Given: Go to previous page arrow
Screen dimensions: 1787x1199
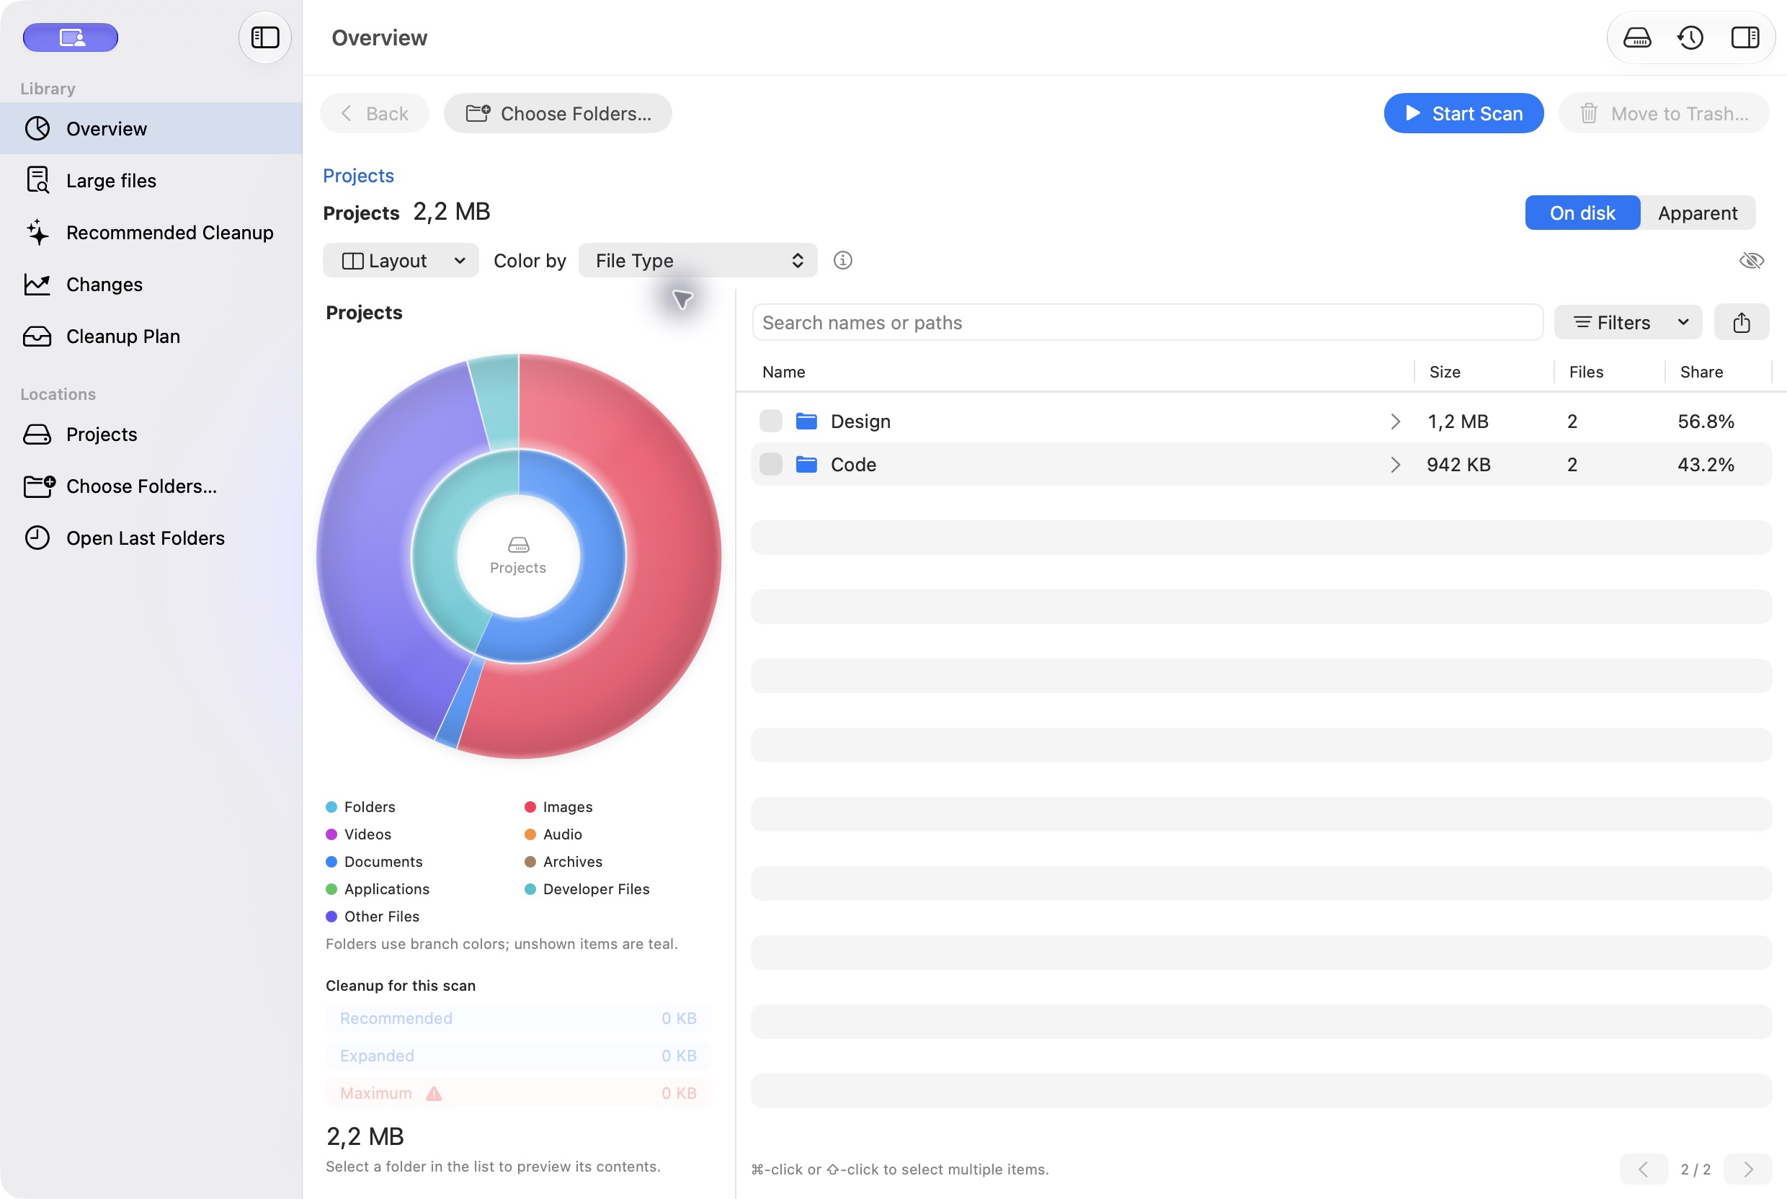Looking at the screenshot, I should (x=1642, y=1169).
